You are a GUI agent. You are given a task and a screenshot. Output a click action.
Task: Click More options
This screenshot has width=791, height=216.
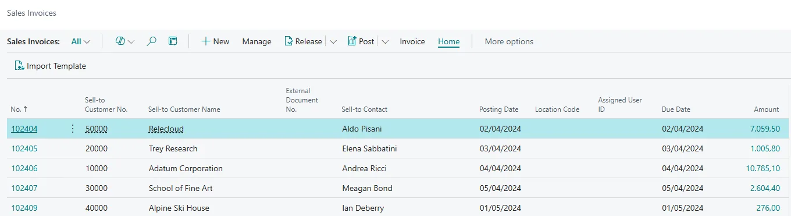pyautogui.click(x=509, y=41)
